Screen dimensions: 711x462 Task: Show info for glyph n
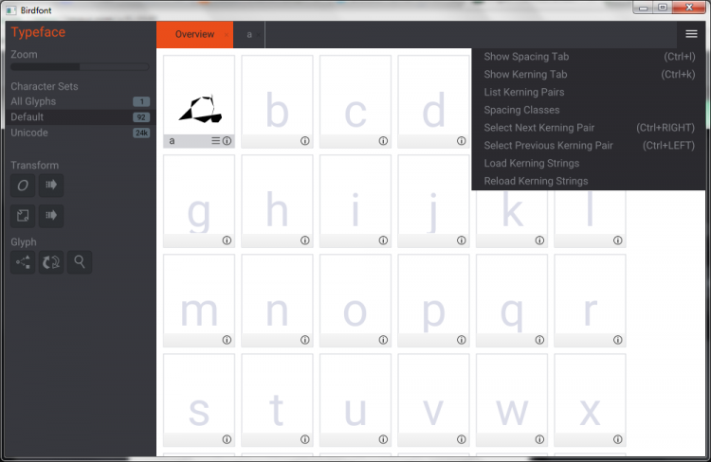pos(304,340)
